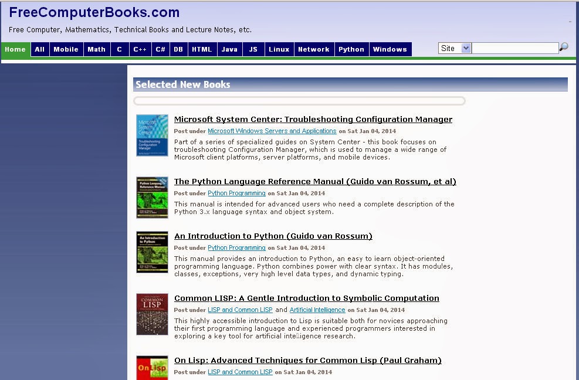
Task: Click Python Programming link under Introduction to Python
Action: [x=236, y=248]
